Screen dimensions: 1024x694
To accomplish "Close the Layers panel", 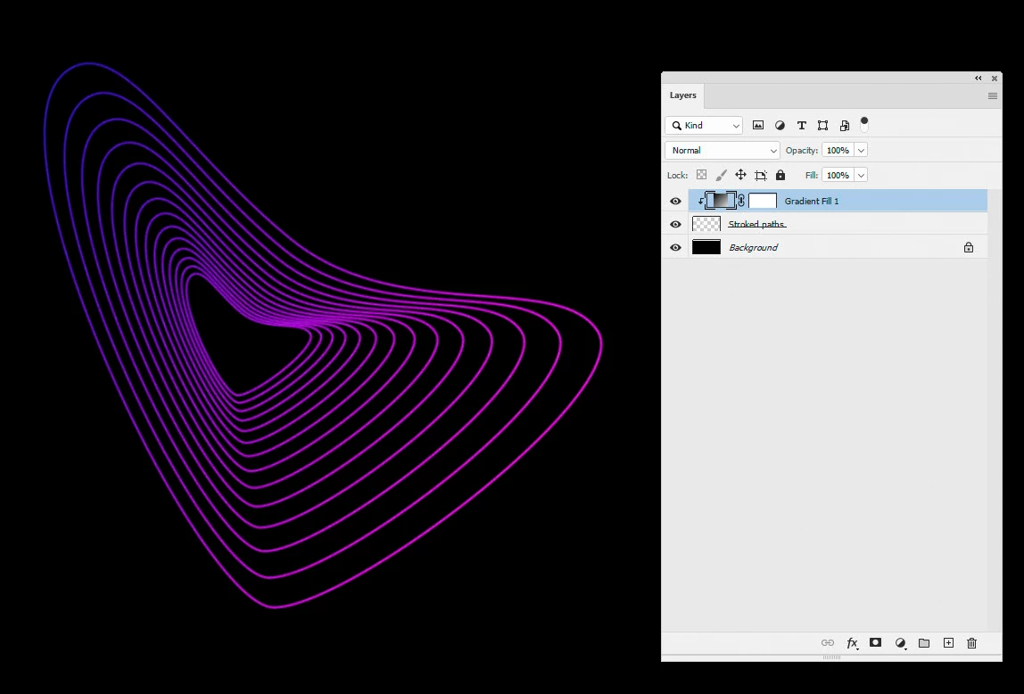I will click(995, 78).
